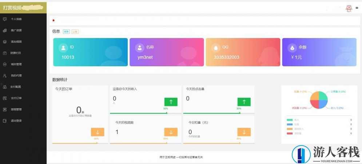The image size is (362, 164).
Task: Click the 支付配置 sidebar icon
Action: 5,87
